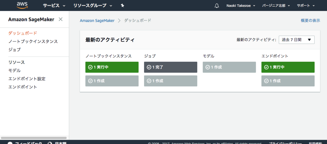327x144 pixels.
Task: Click job 1 作成 gray tile
Action: 171,81
